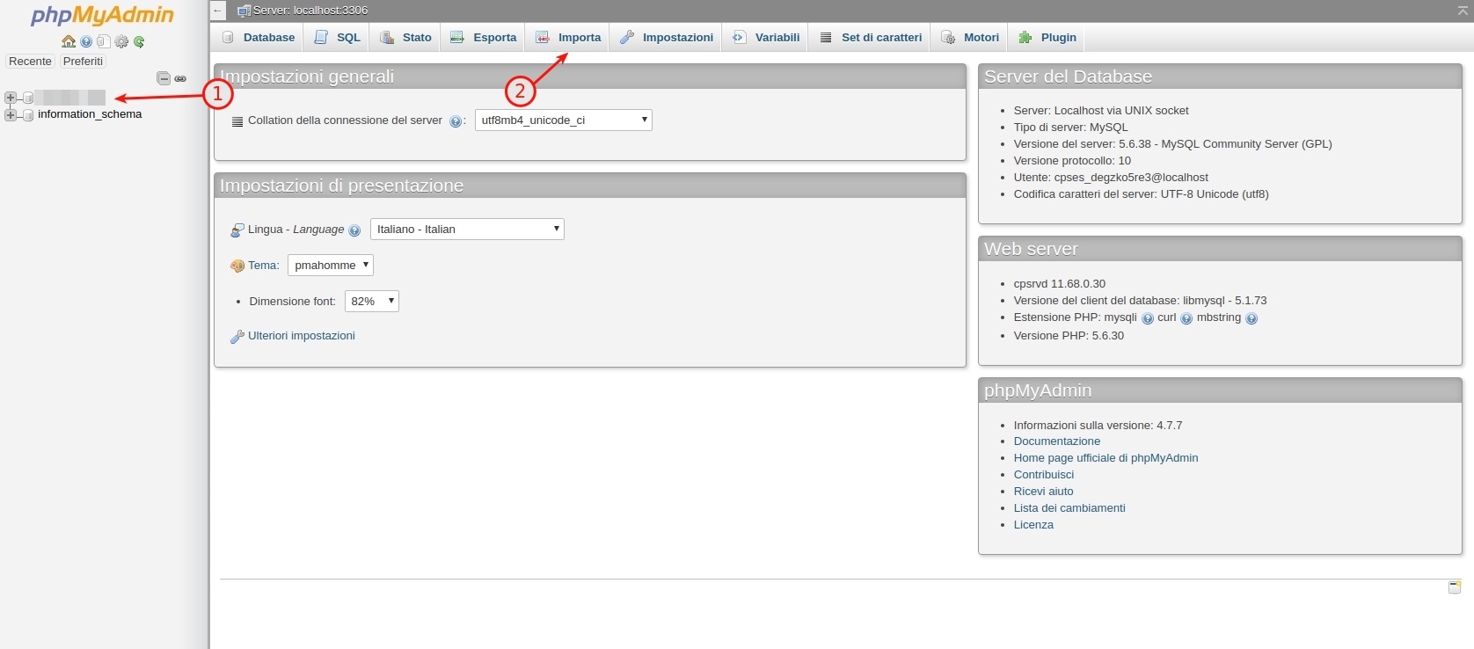Click help icon beside Language label
This screenshot has width=1474, height=649.
point(354,230)
